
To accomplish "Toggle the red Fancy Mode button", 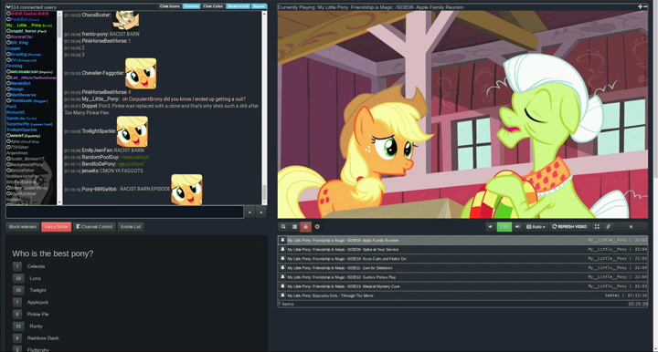I will point(57,226).
